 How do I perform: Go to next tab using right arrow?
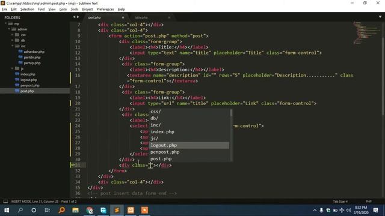[78, 17]
